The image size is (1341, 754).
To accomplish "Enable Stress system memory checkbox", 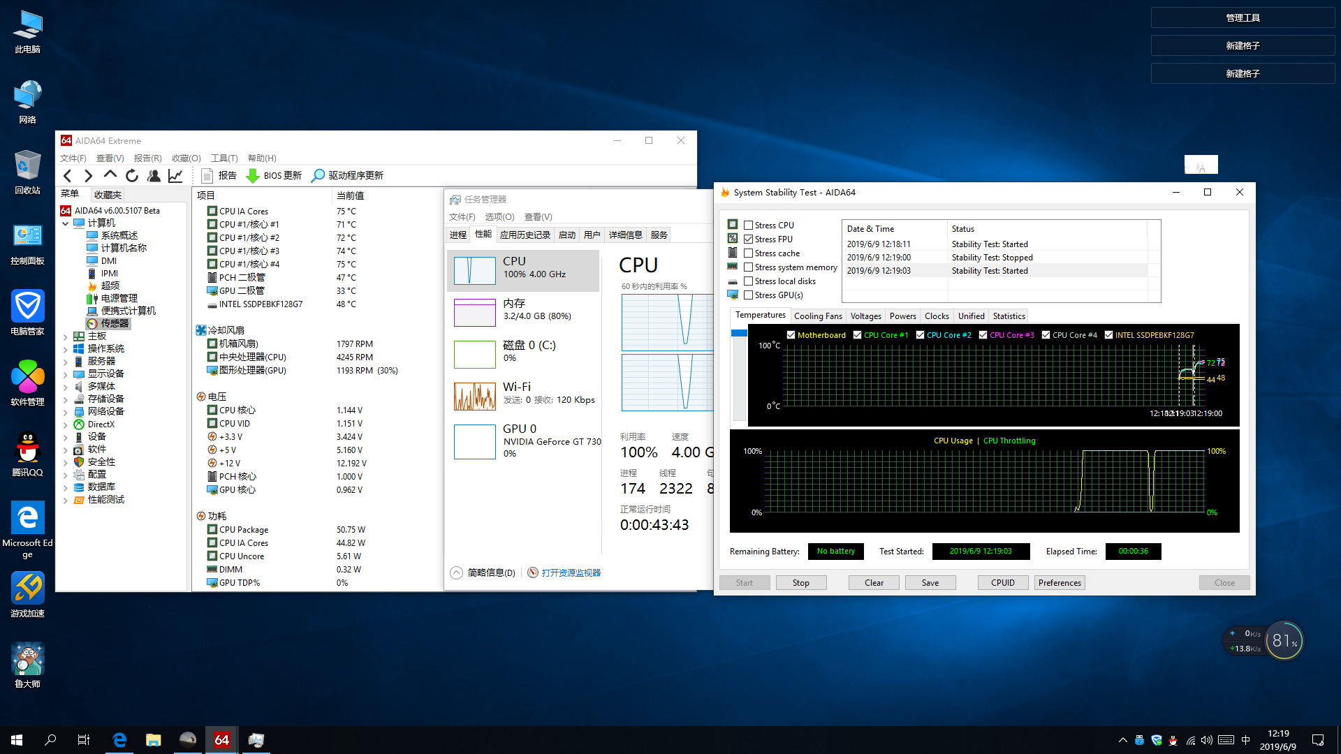I will pyautogui.click(x=749, y=267).
